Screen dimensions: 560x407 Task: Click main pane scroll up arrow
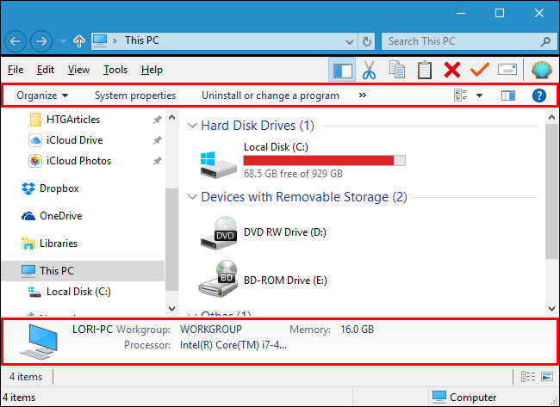[x=551, y=117]
